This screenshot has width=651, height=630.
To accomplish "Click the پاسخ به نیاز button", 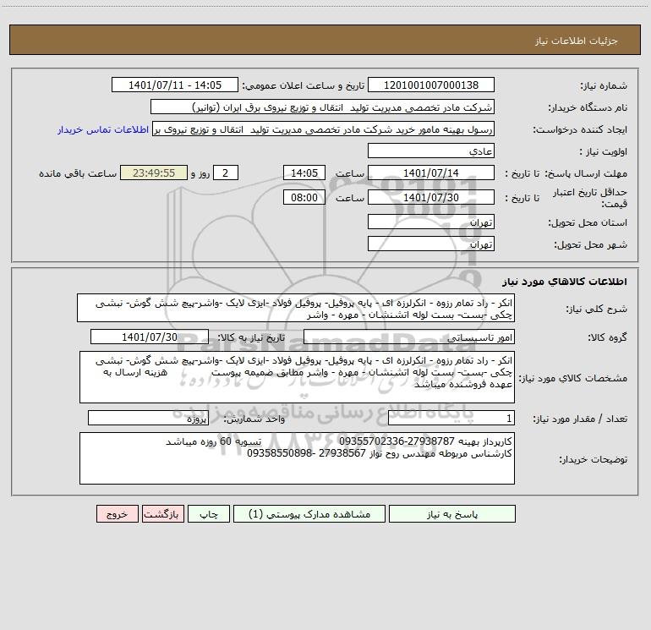I will [452, 514].
